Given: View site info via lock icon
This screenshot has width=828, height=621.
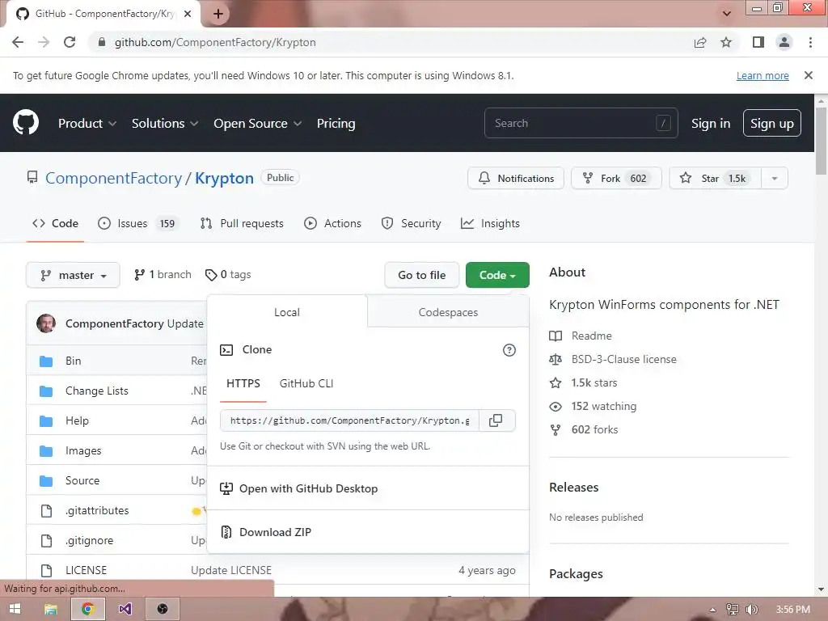Looking at the screenshot, I should 102,42.
